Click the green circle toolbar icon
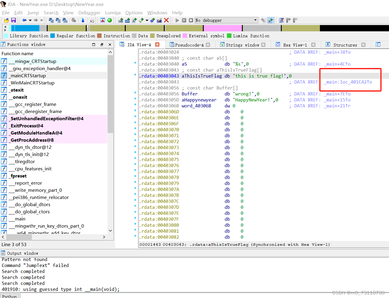389x298 pixels. [x=110, y=20]
